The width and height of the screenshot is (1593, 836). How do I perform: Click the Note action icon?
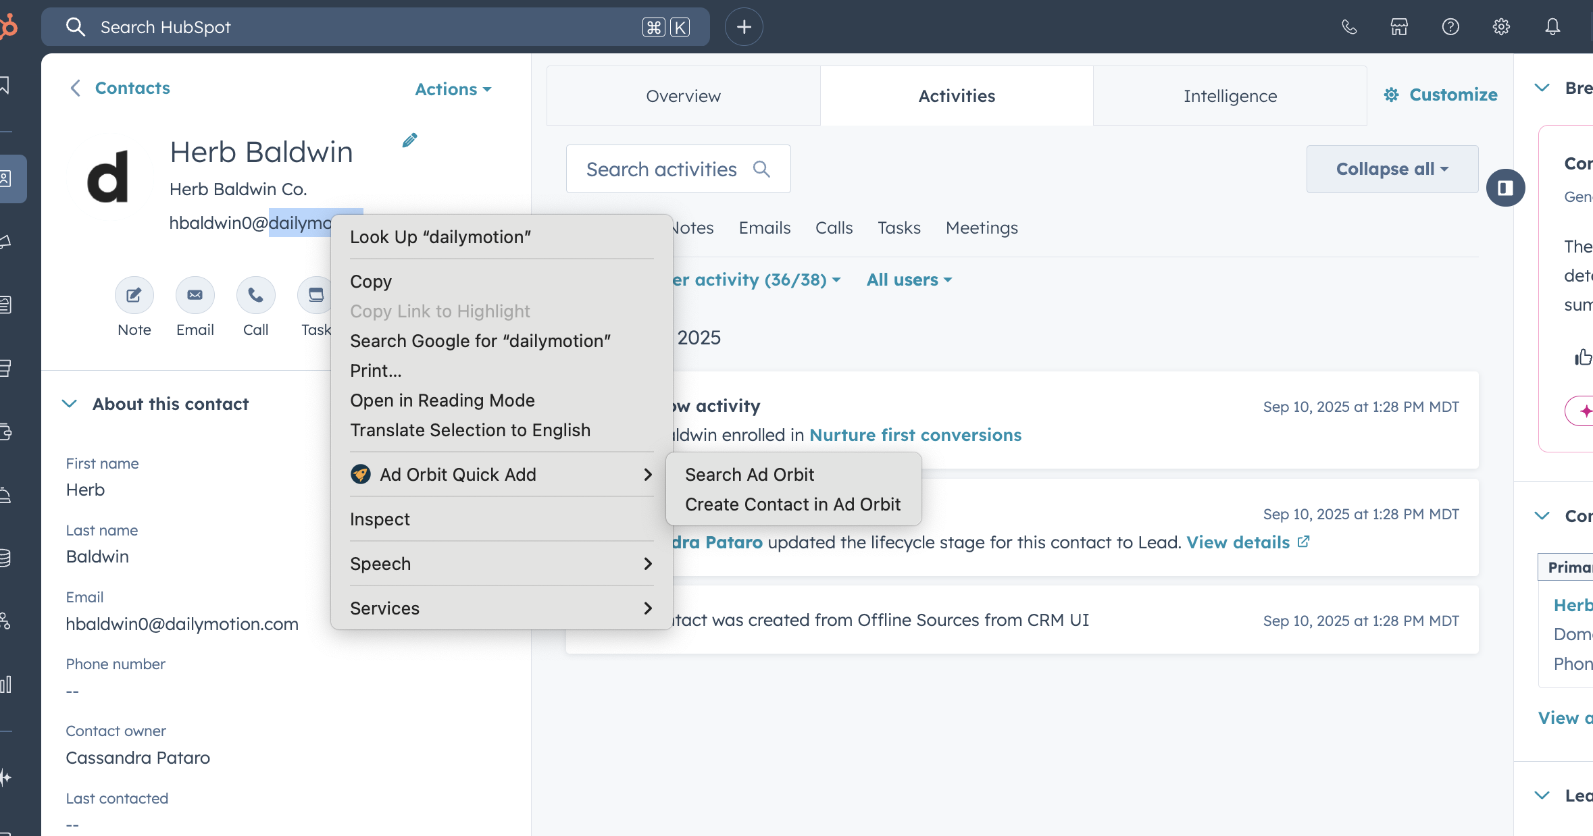pos(134,295)
